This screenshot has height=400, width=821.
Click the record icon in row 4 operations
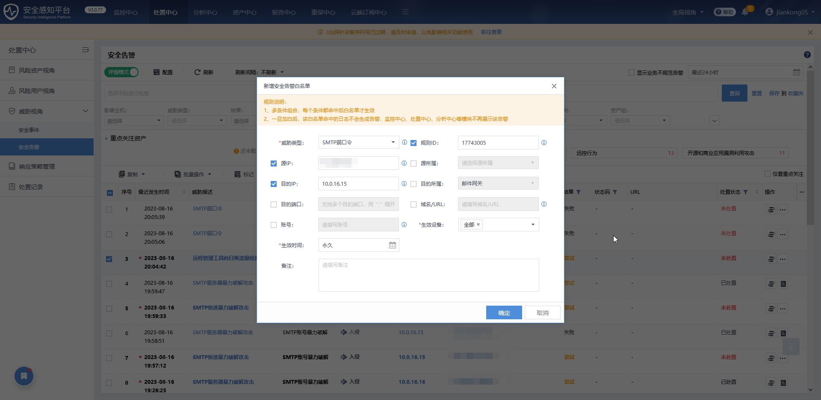783,284
